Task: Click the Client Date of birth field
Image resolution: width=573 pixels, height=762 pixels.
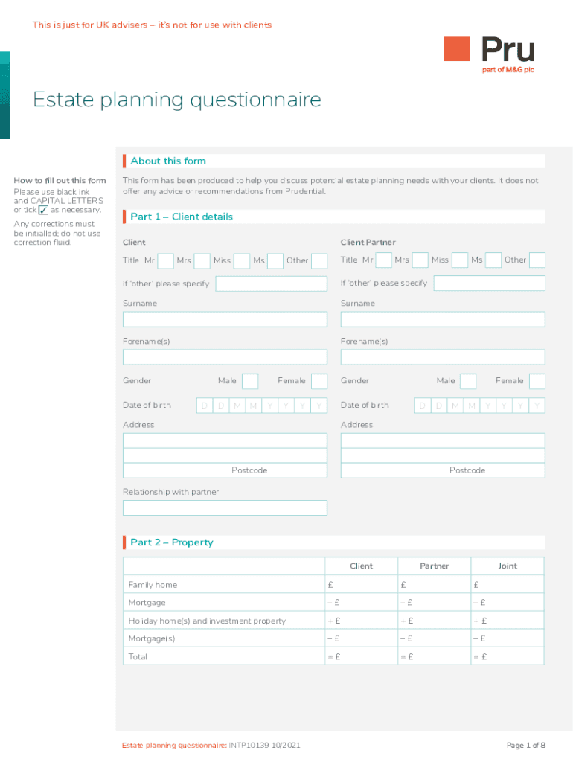Action: [x=261, y=406]
